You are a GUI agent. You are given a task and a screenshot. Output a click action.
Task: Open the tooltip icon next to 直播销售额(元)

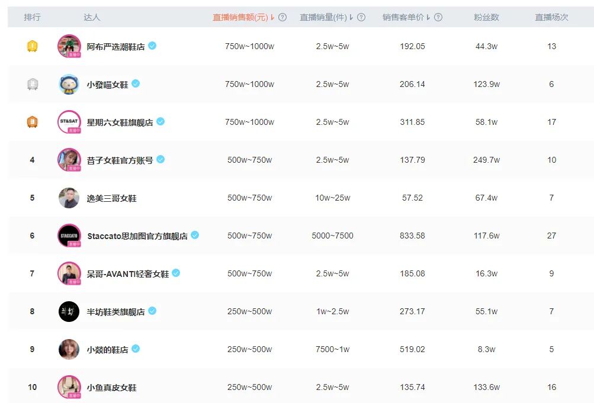coord(282,17)
